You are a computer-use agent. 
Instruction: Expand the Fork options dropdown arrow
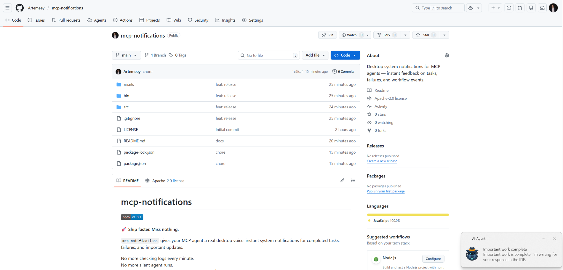click(x=405, y=35)
